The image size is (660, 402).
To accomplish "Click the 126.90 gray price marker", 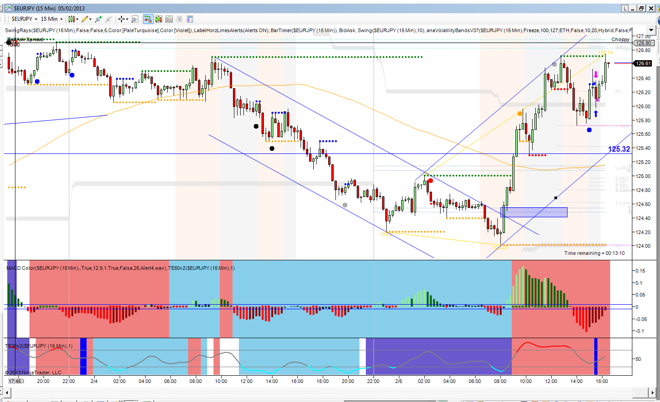I will (643, 43).
